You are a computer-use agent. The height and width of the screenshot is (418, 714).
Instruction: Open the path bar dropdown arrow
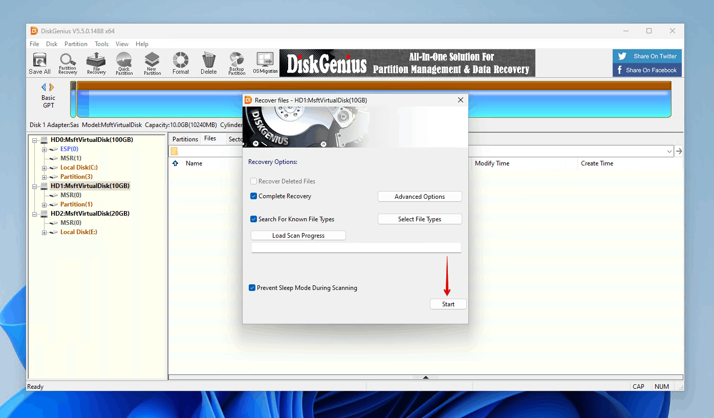[669, 151]
